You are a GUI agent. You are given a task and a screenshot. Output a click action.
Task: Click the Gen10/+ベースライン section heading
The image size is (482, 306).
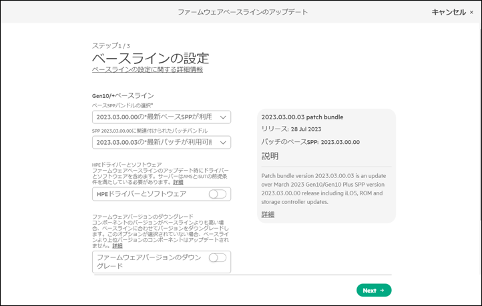coord(123,95)
